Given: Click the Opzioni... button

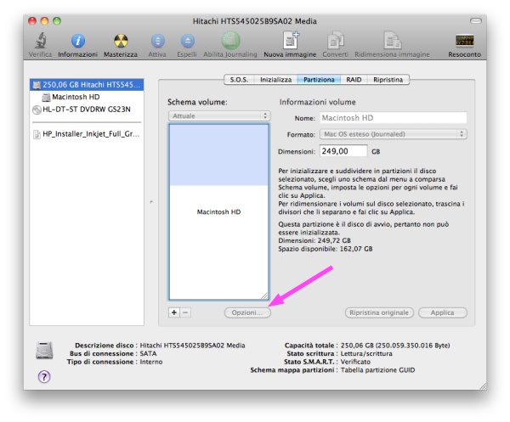Looking at the screenshot, I should pyautogui.click(x=247, y=312).
